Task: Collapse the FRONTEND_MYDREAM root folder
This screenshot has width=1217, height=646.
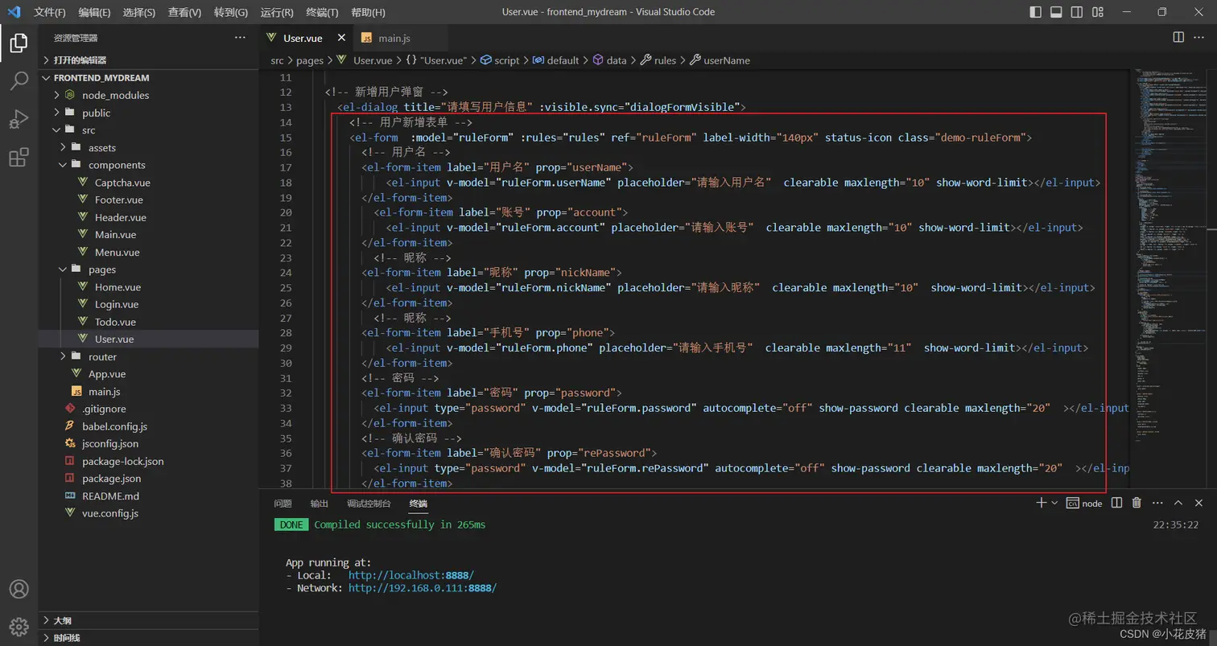Action: [x=149, y=78]
